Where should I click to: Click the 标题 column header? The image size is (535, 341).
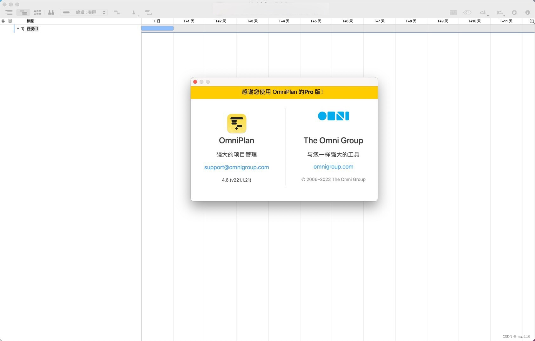30,21
